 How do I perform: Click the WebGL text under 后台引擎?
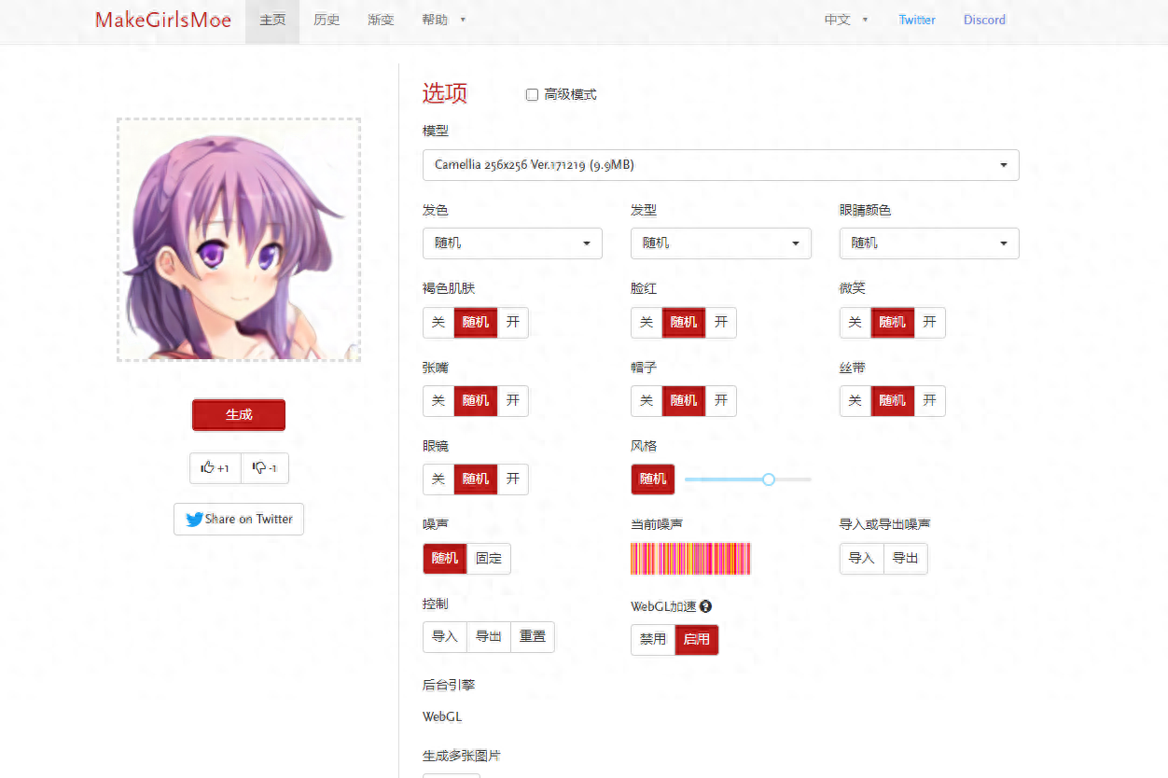click(x=442, y=717)
